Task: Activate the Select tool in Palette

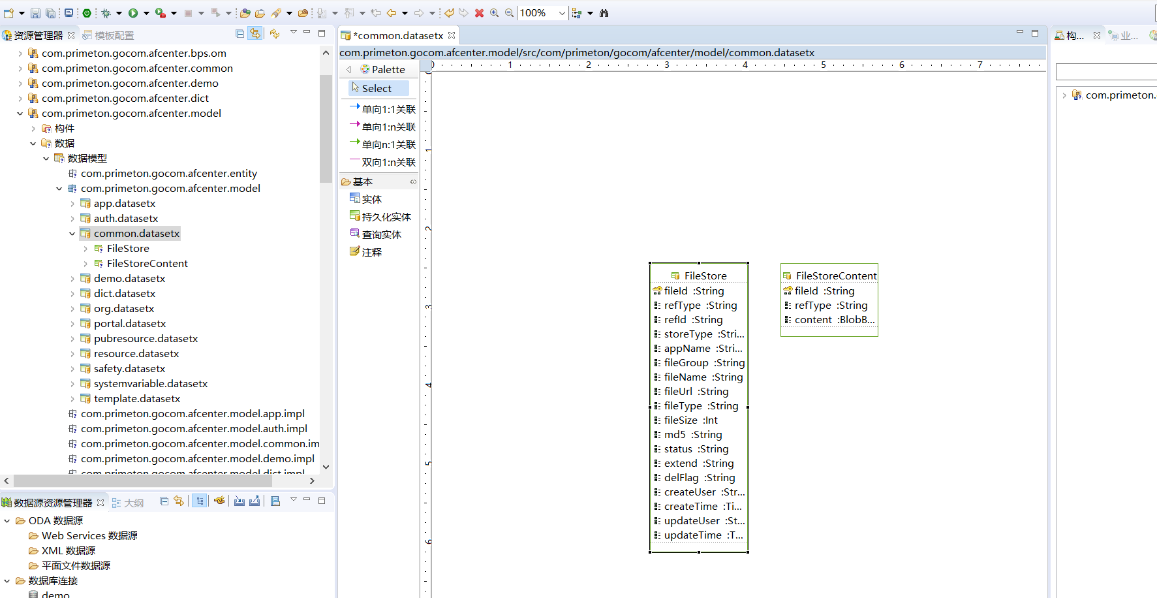Action: click(377, 88)
